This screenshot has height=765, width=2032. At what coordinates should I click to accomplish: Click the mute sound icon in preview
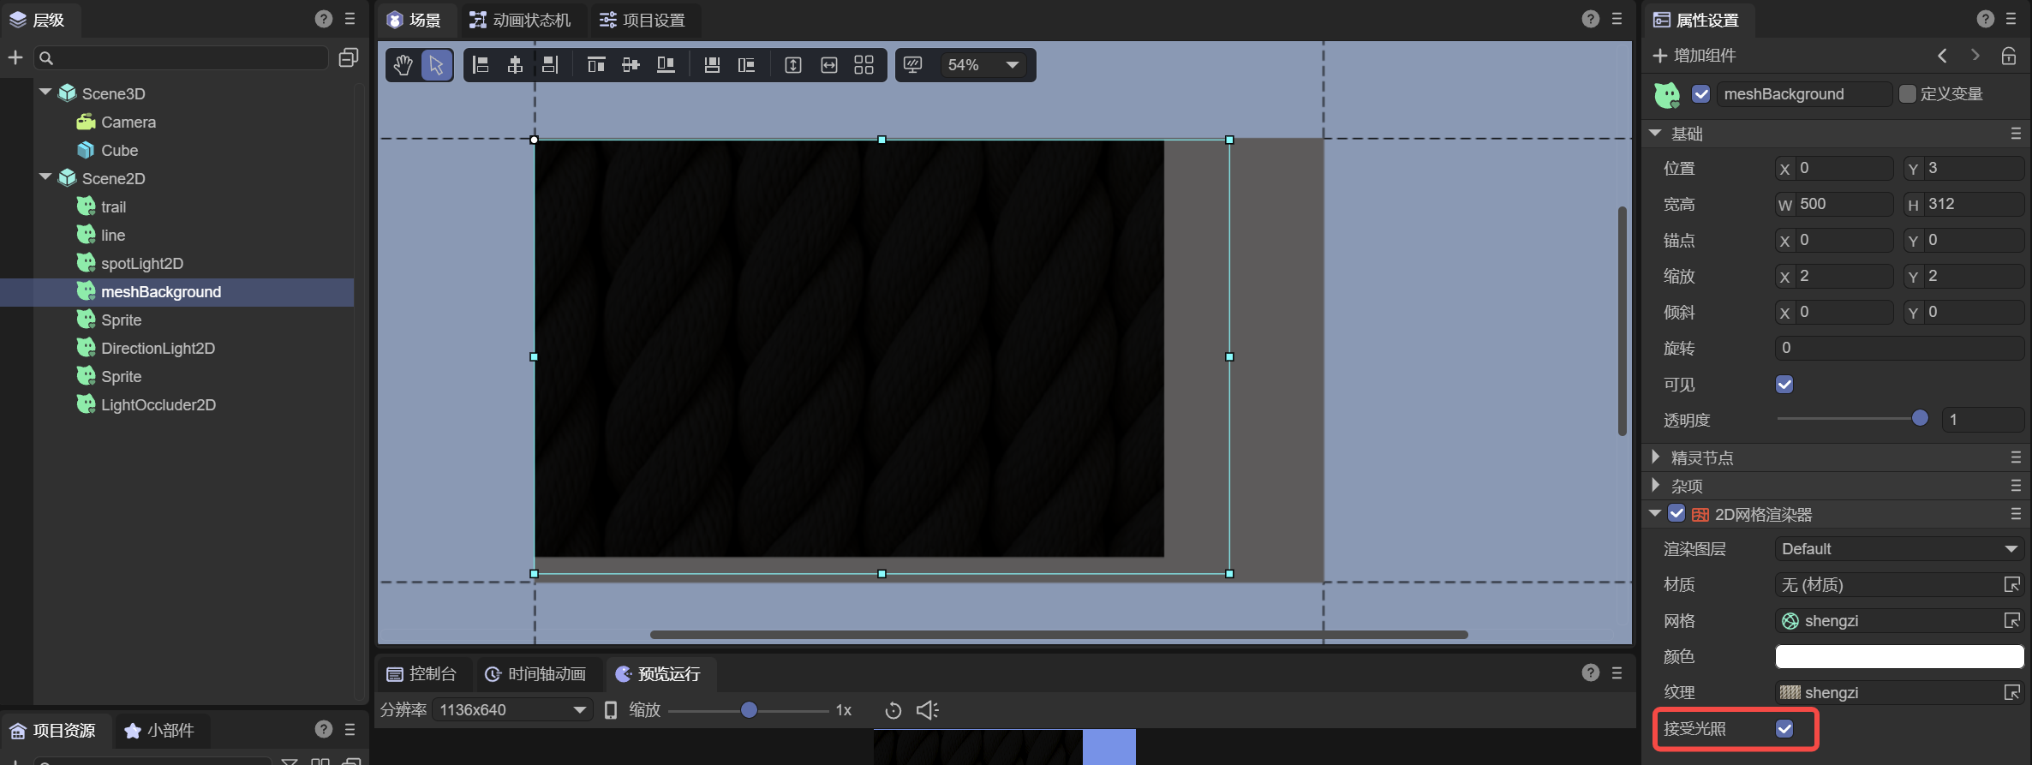click(x=927, y=710)
